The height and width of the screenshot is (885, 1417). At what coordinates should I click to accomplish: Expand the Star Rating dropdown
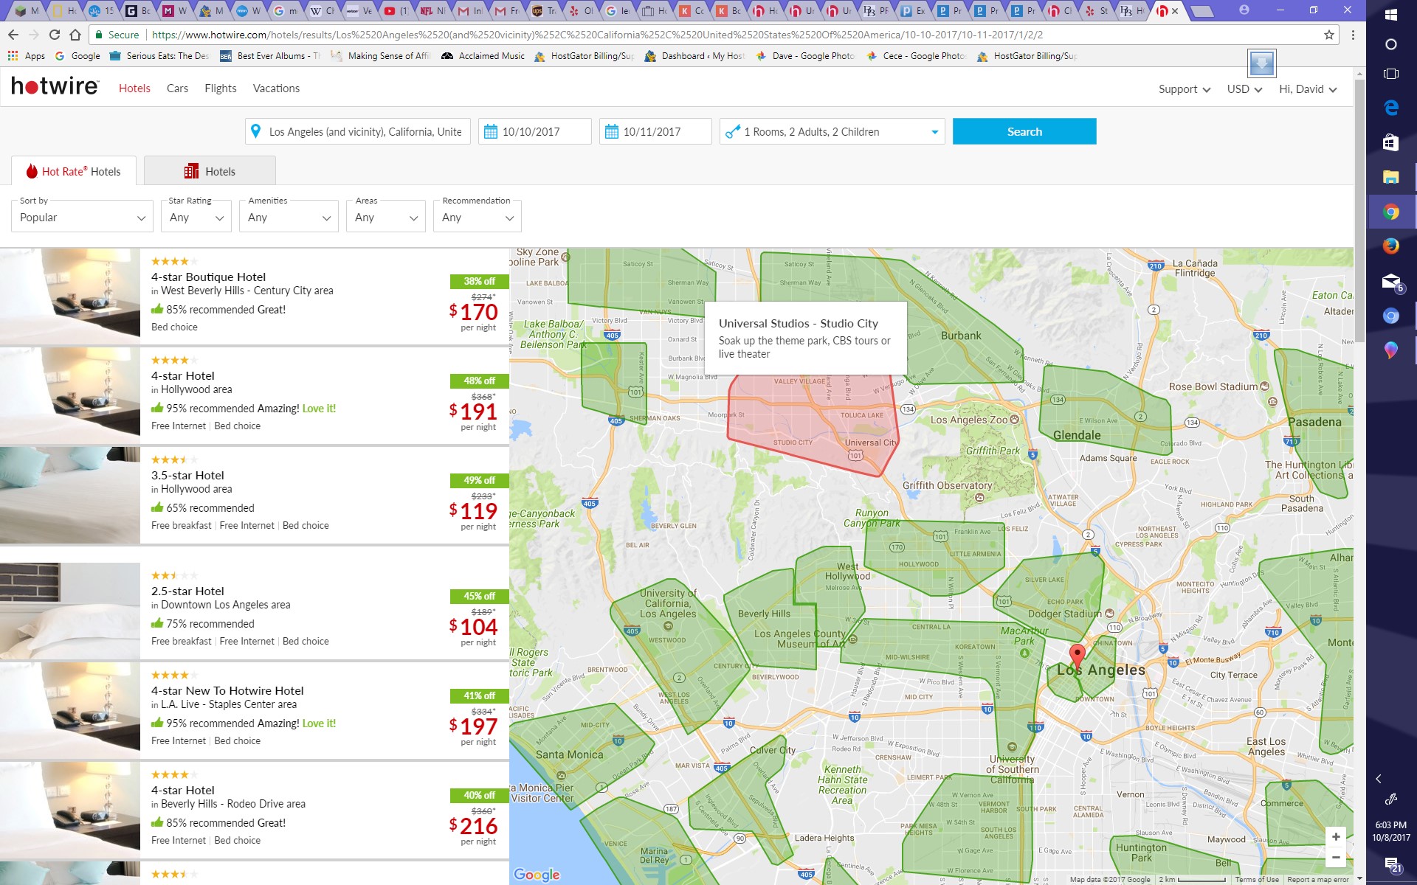pyautogui.click(x=196, y=217)
